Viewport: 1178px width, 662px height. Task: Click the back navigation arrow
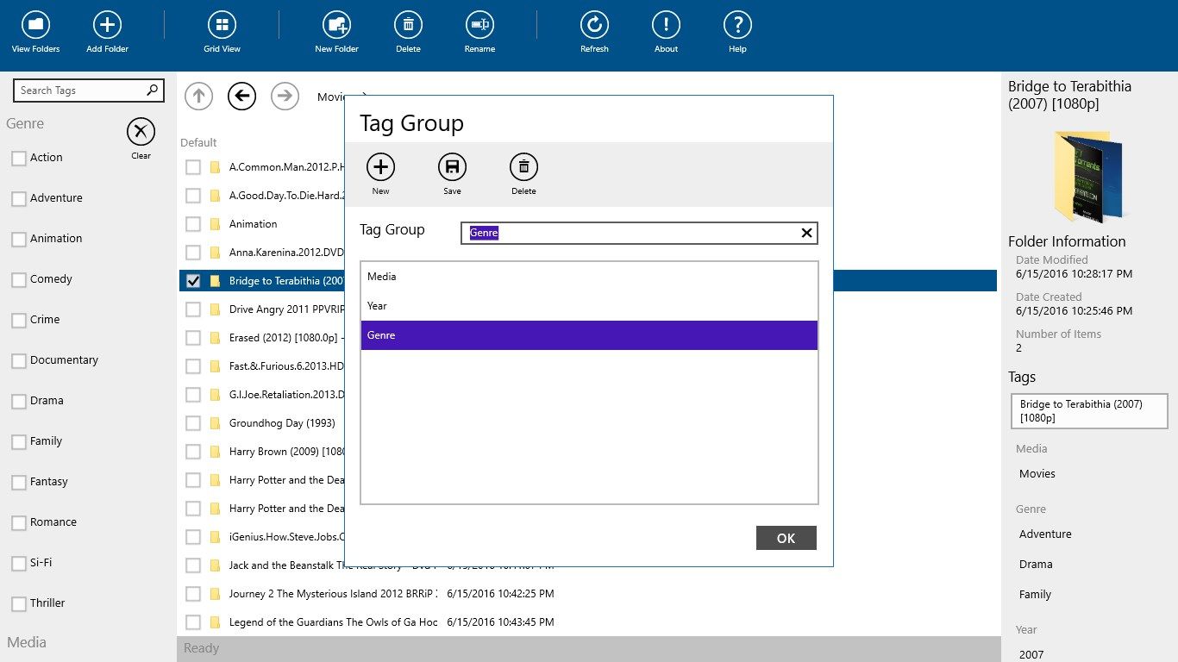click(241, 96)
